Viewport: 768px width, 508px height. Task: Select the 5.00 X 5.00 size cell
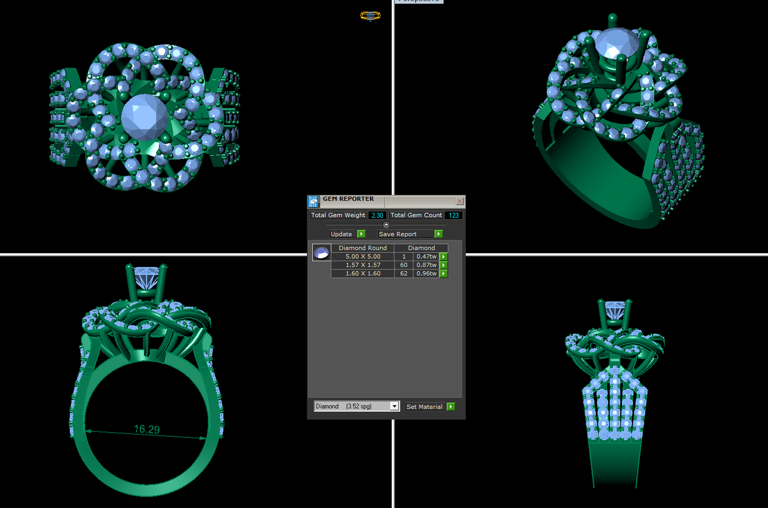363,256
